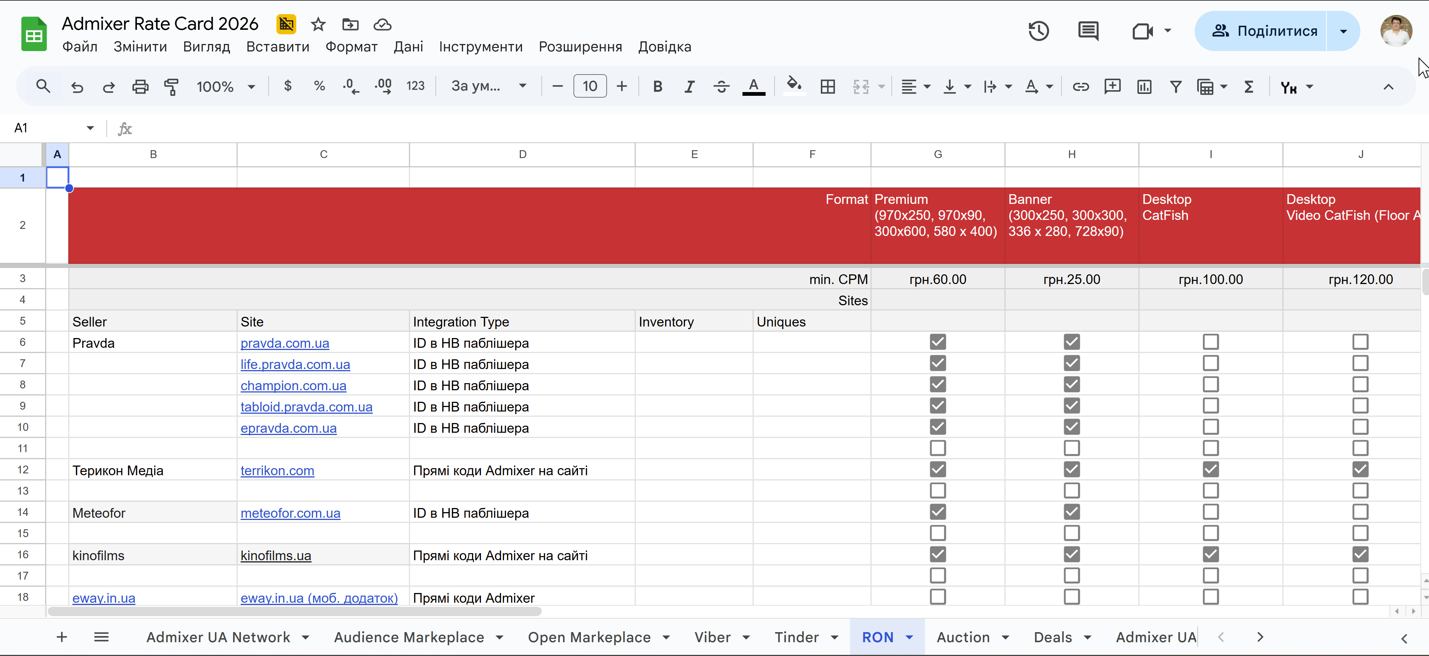Viewport: 1429px width, 656px height.
Task: Click the paint format roller icon
Action: tap(171, 86)
